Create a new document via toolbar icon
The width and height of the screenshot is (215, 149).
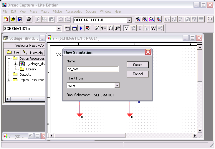point(6,20)
